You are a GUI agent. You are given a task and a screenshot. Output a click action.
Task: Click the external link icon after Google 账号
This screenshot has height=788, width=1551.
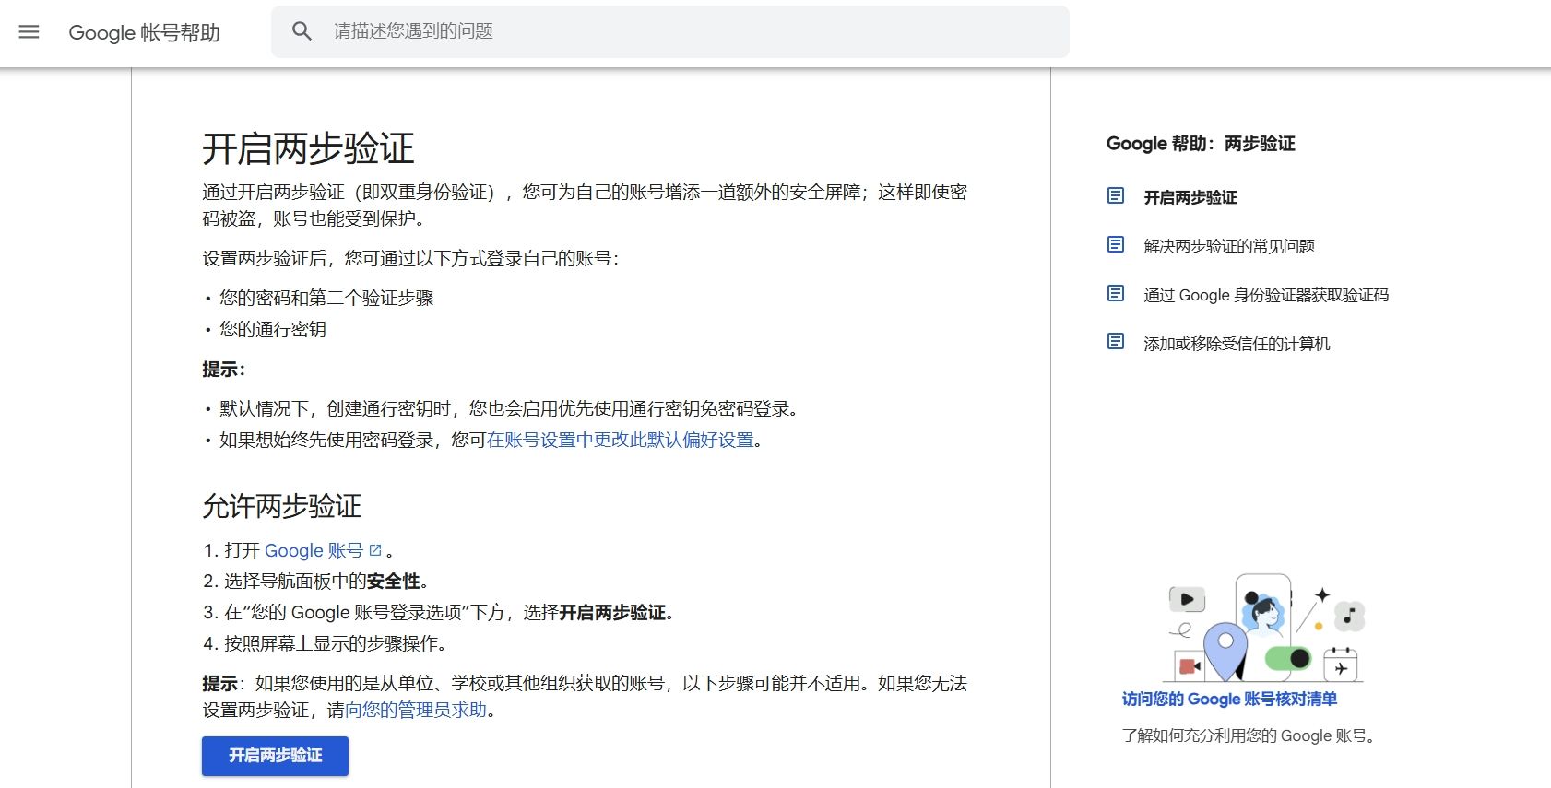point(375,550)
